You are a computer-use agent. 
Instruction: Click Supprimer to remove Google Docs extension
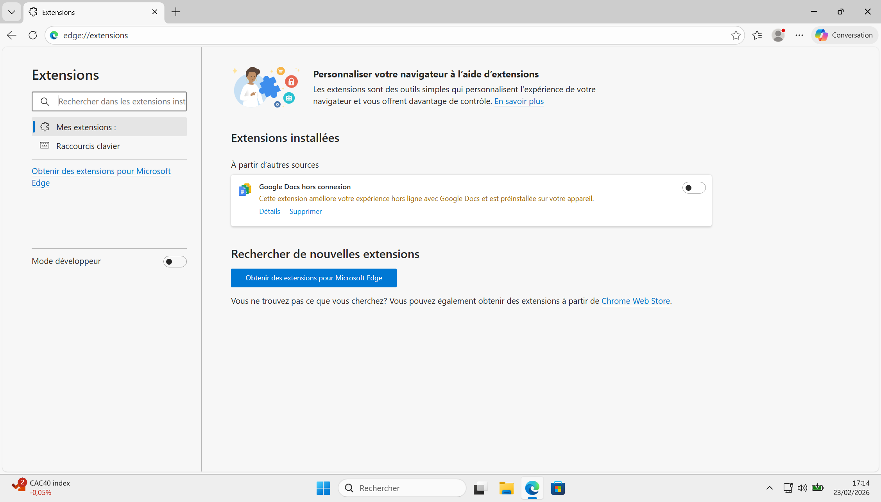pyautogui.click(x=306, y=212)
